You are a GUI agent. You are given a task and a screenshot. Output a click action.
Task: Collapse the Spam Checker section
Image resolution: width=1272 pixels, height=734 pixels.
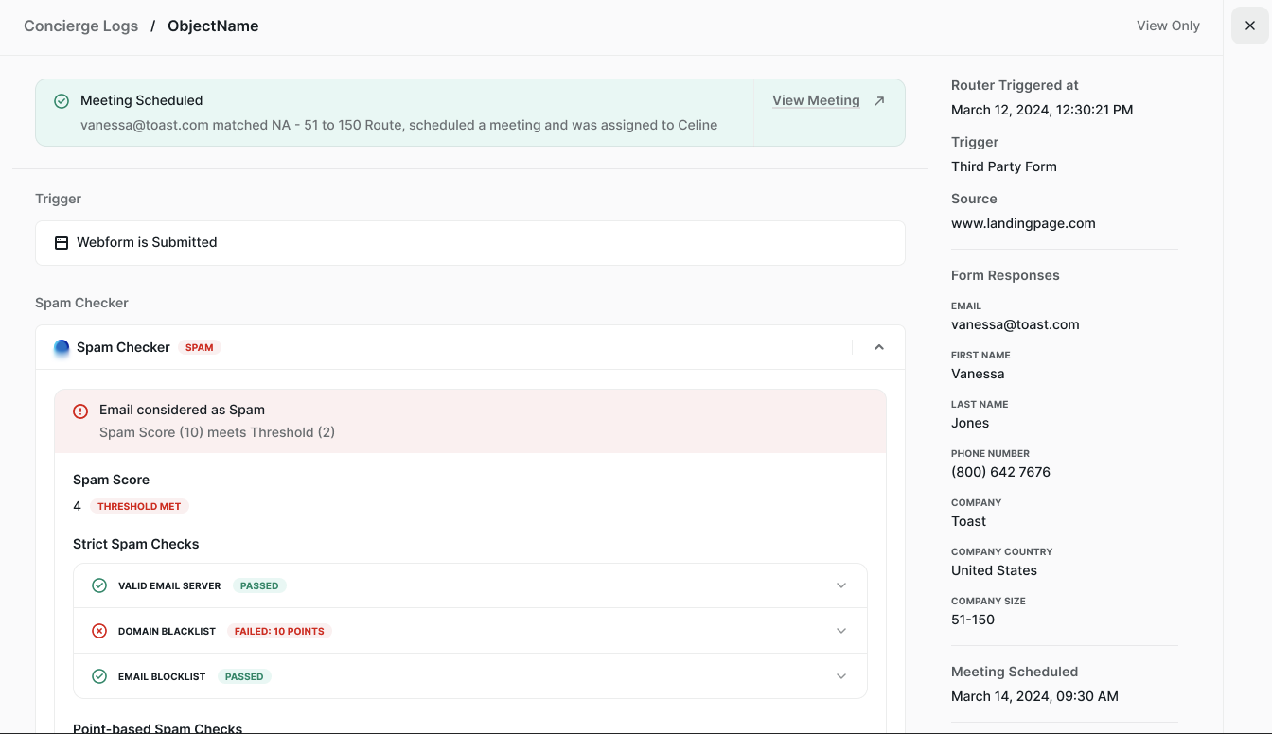878,347
